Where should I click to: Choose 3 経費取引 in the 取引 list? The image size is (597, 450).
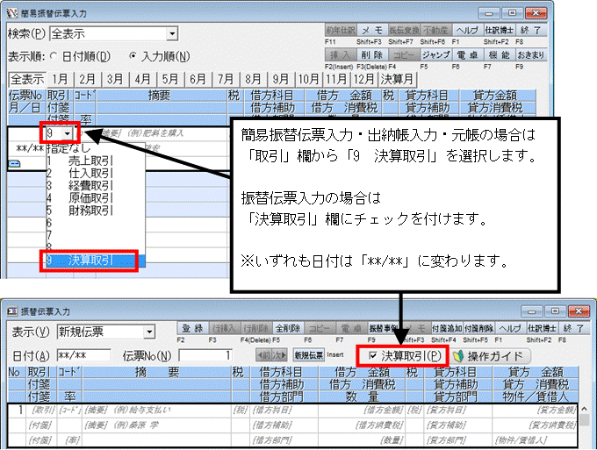[x=96, y=186]
